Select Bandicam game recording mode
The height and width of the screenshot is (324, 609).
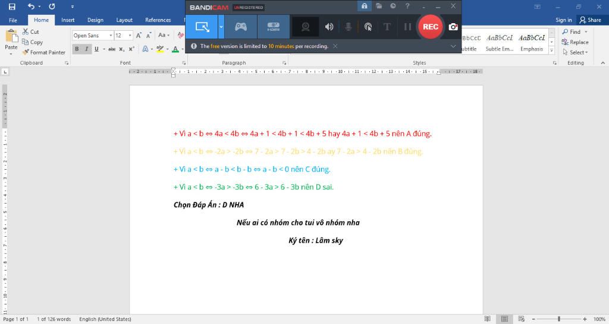click(x=241, y=27)
